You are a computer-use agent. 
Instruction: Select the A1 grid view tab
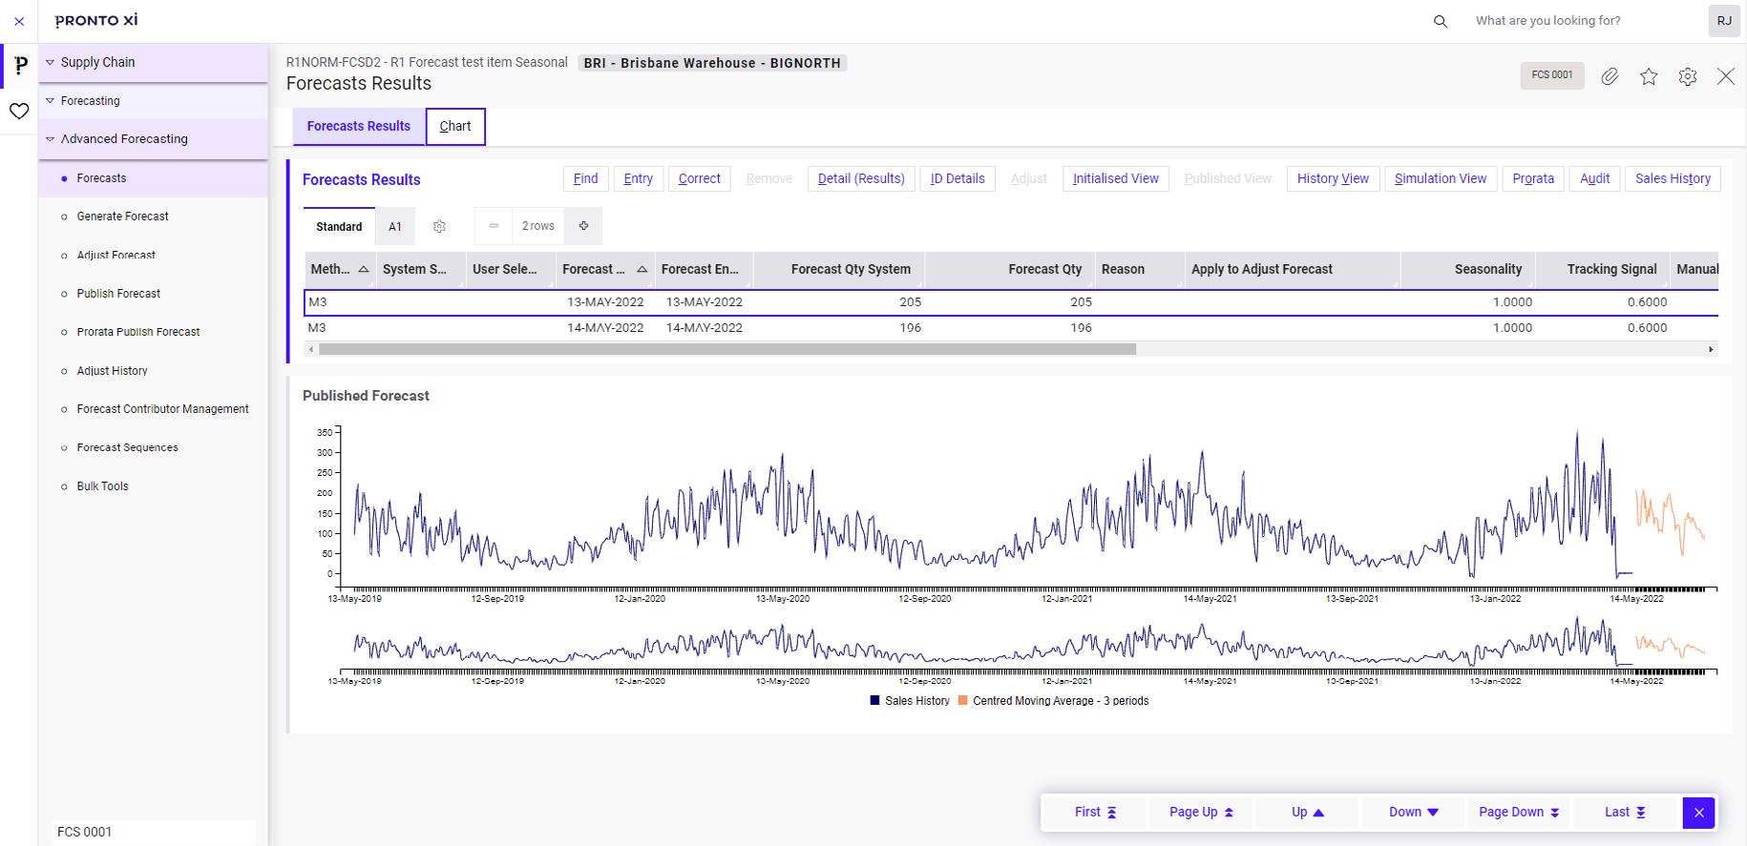[x=395, y=226]
